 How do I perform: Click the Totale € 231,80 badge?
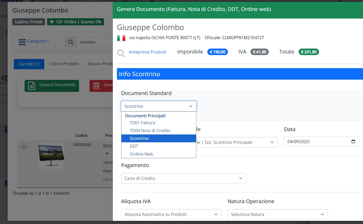pyautogui.click(x=309, y=52)
